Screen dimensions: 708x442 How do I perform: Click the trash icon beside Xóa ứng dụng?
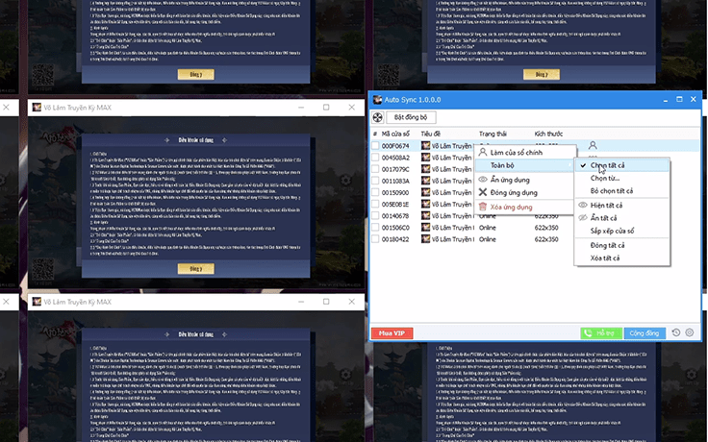[483, 207]
